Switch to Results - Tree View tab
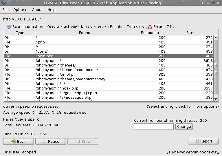The width and height of the screenshot is (222, 156). pos(127,26)
